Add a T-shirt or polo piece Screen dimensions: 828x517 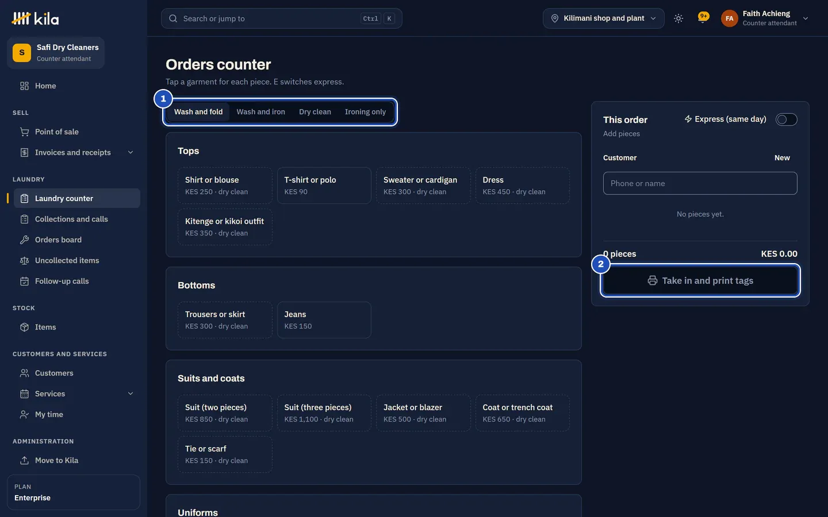324,186
